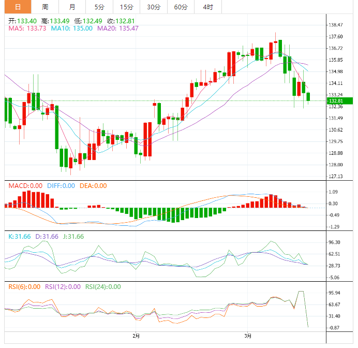Switch to the 周 weekly tab

(45, 7)
